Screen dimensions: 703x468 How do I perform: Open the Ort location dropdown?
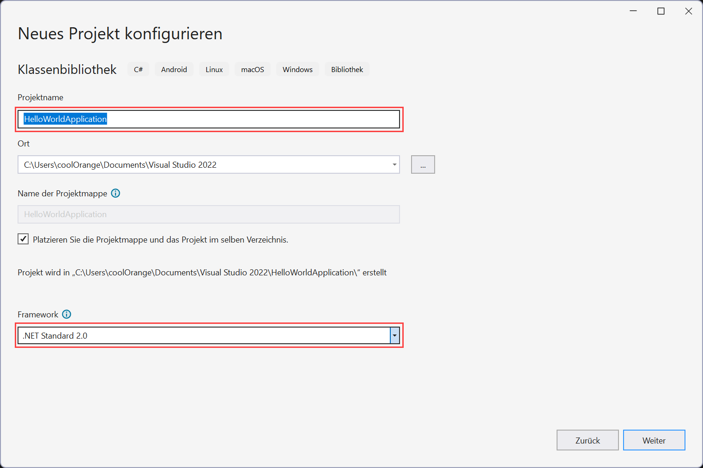(x=394, y=164)
